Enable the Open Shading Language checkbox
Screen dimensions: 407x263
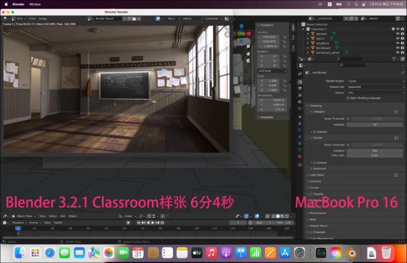point(348,98)
